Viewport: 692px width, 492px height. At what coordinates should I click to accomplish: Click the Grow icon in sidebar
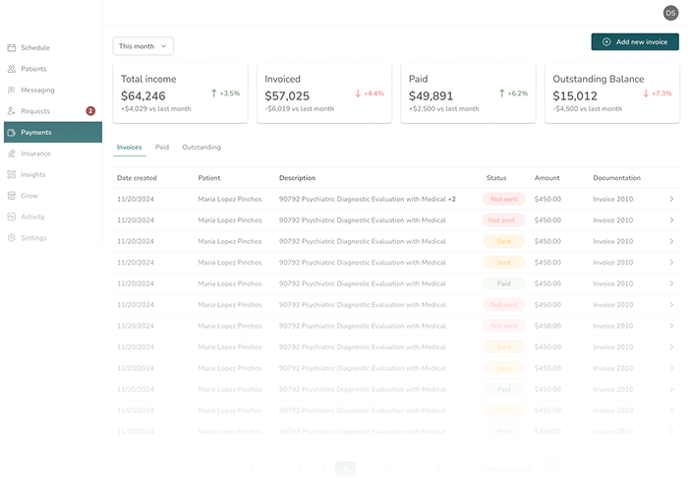coord(12,196)
